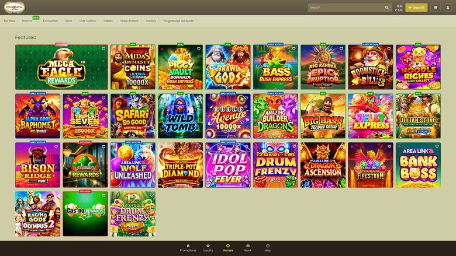Toggle heart on 12 Pots of Gold Drum Frenzy

(151, 195)
